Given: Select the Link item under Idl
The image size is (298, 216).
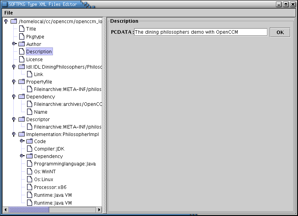Looking at the screenshot, I should click(x=38, y=74).
